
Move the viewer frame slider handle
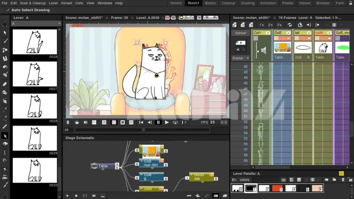point(143,130)
